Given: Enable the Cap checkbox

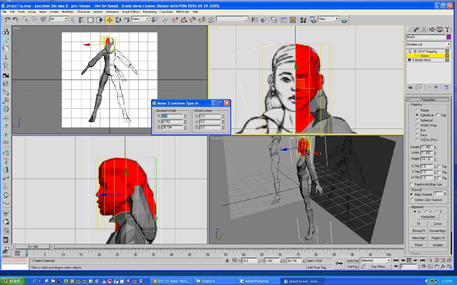Looking at the screenshot, I should (438, 115).
